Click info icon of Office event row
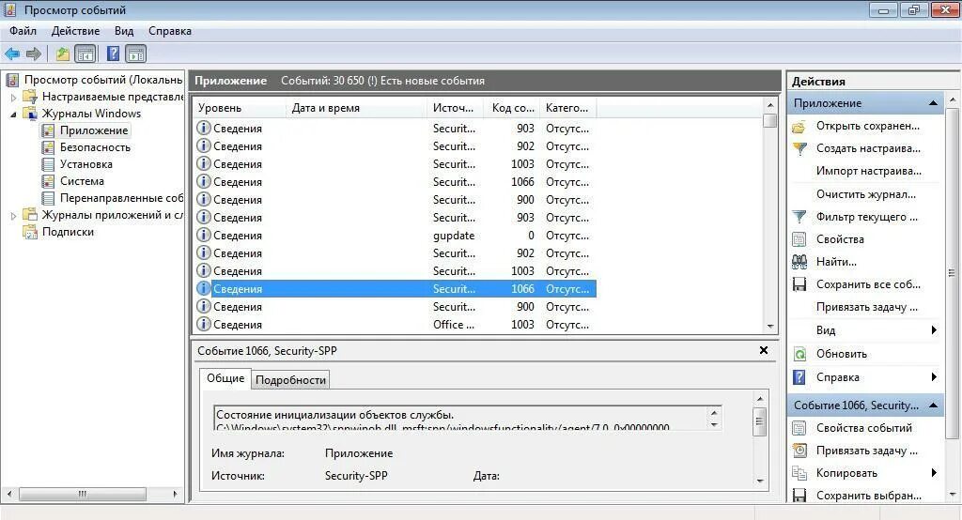Image resolution: width=962 pixels, height=520 pixels. 203,324
